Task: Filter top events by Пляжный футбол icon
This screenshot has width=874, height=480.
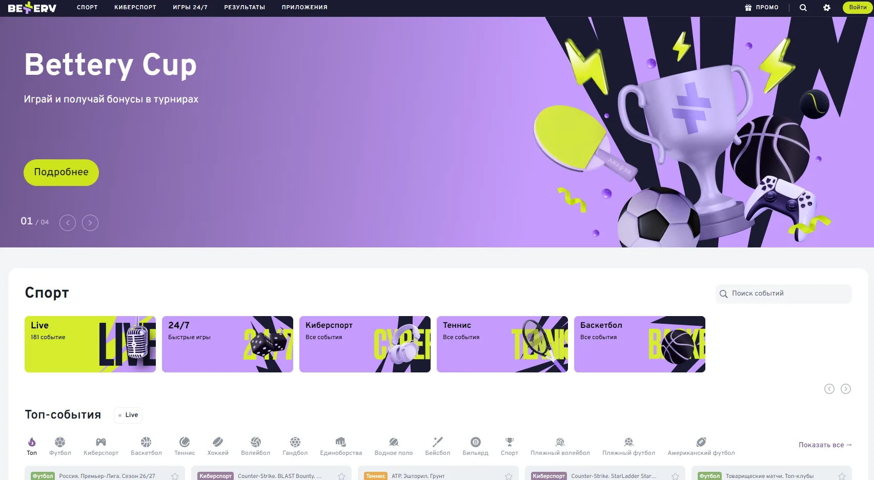Action: [x=629, y=442]
